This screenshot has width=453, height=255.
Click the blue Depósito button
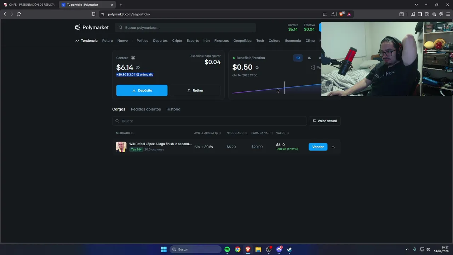click(x=142, y=90)
